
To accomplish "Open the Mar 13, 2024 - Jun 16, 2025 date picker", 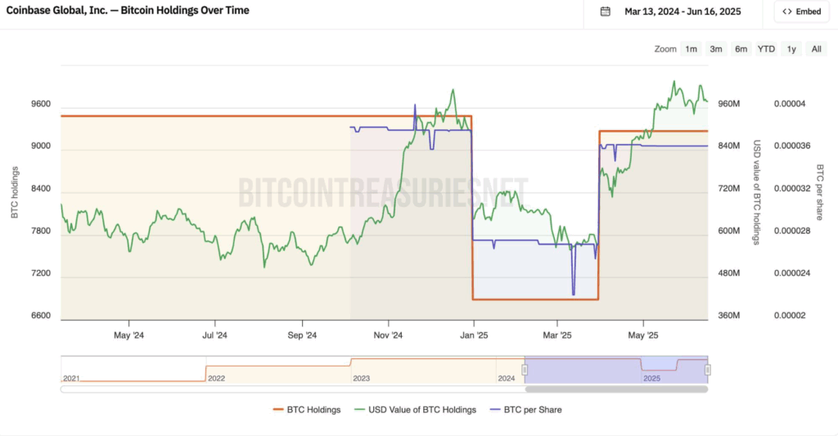I will point(683,11).
